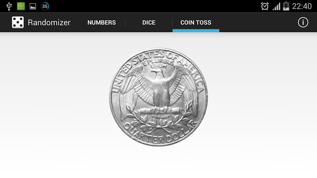
Task: Tap the circled 35 notification icon
Action: tap(45, 6)
